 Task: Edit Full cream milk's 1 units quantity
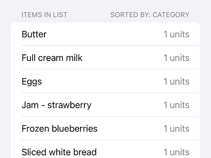pyautogui.click(x=176, y=58)
